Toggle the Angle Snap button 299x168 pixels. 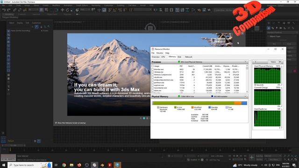(115, 10)
